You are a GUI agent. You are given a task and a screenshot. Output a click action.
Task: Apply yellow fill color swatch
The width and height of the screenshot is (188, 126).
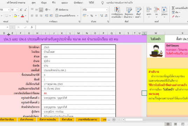pyautogui.click(x=15, y=16)
